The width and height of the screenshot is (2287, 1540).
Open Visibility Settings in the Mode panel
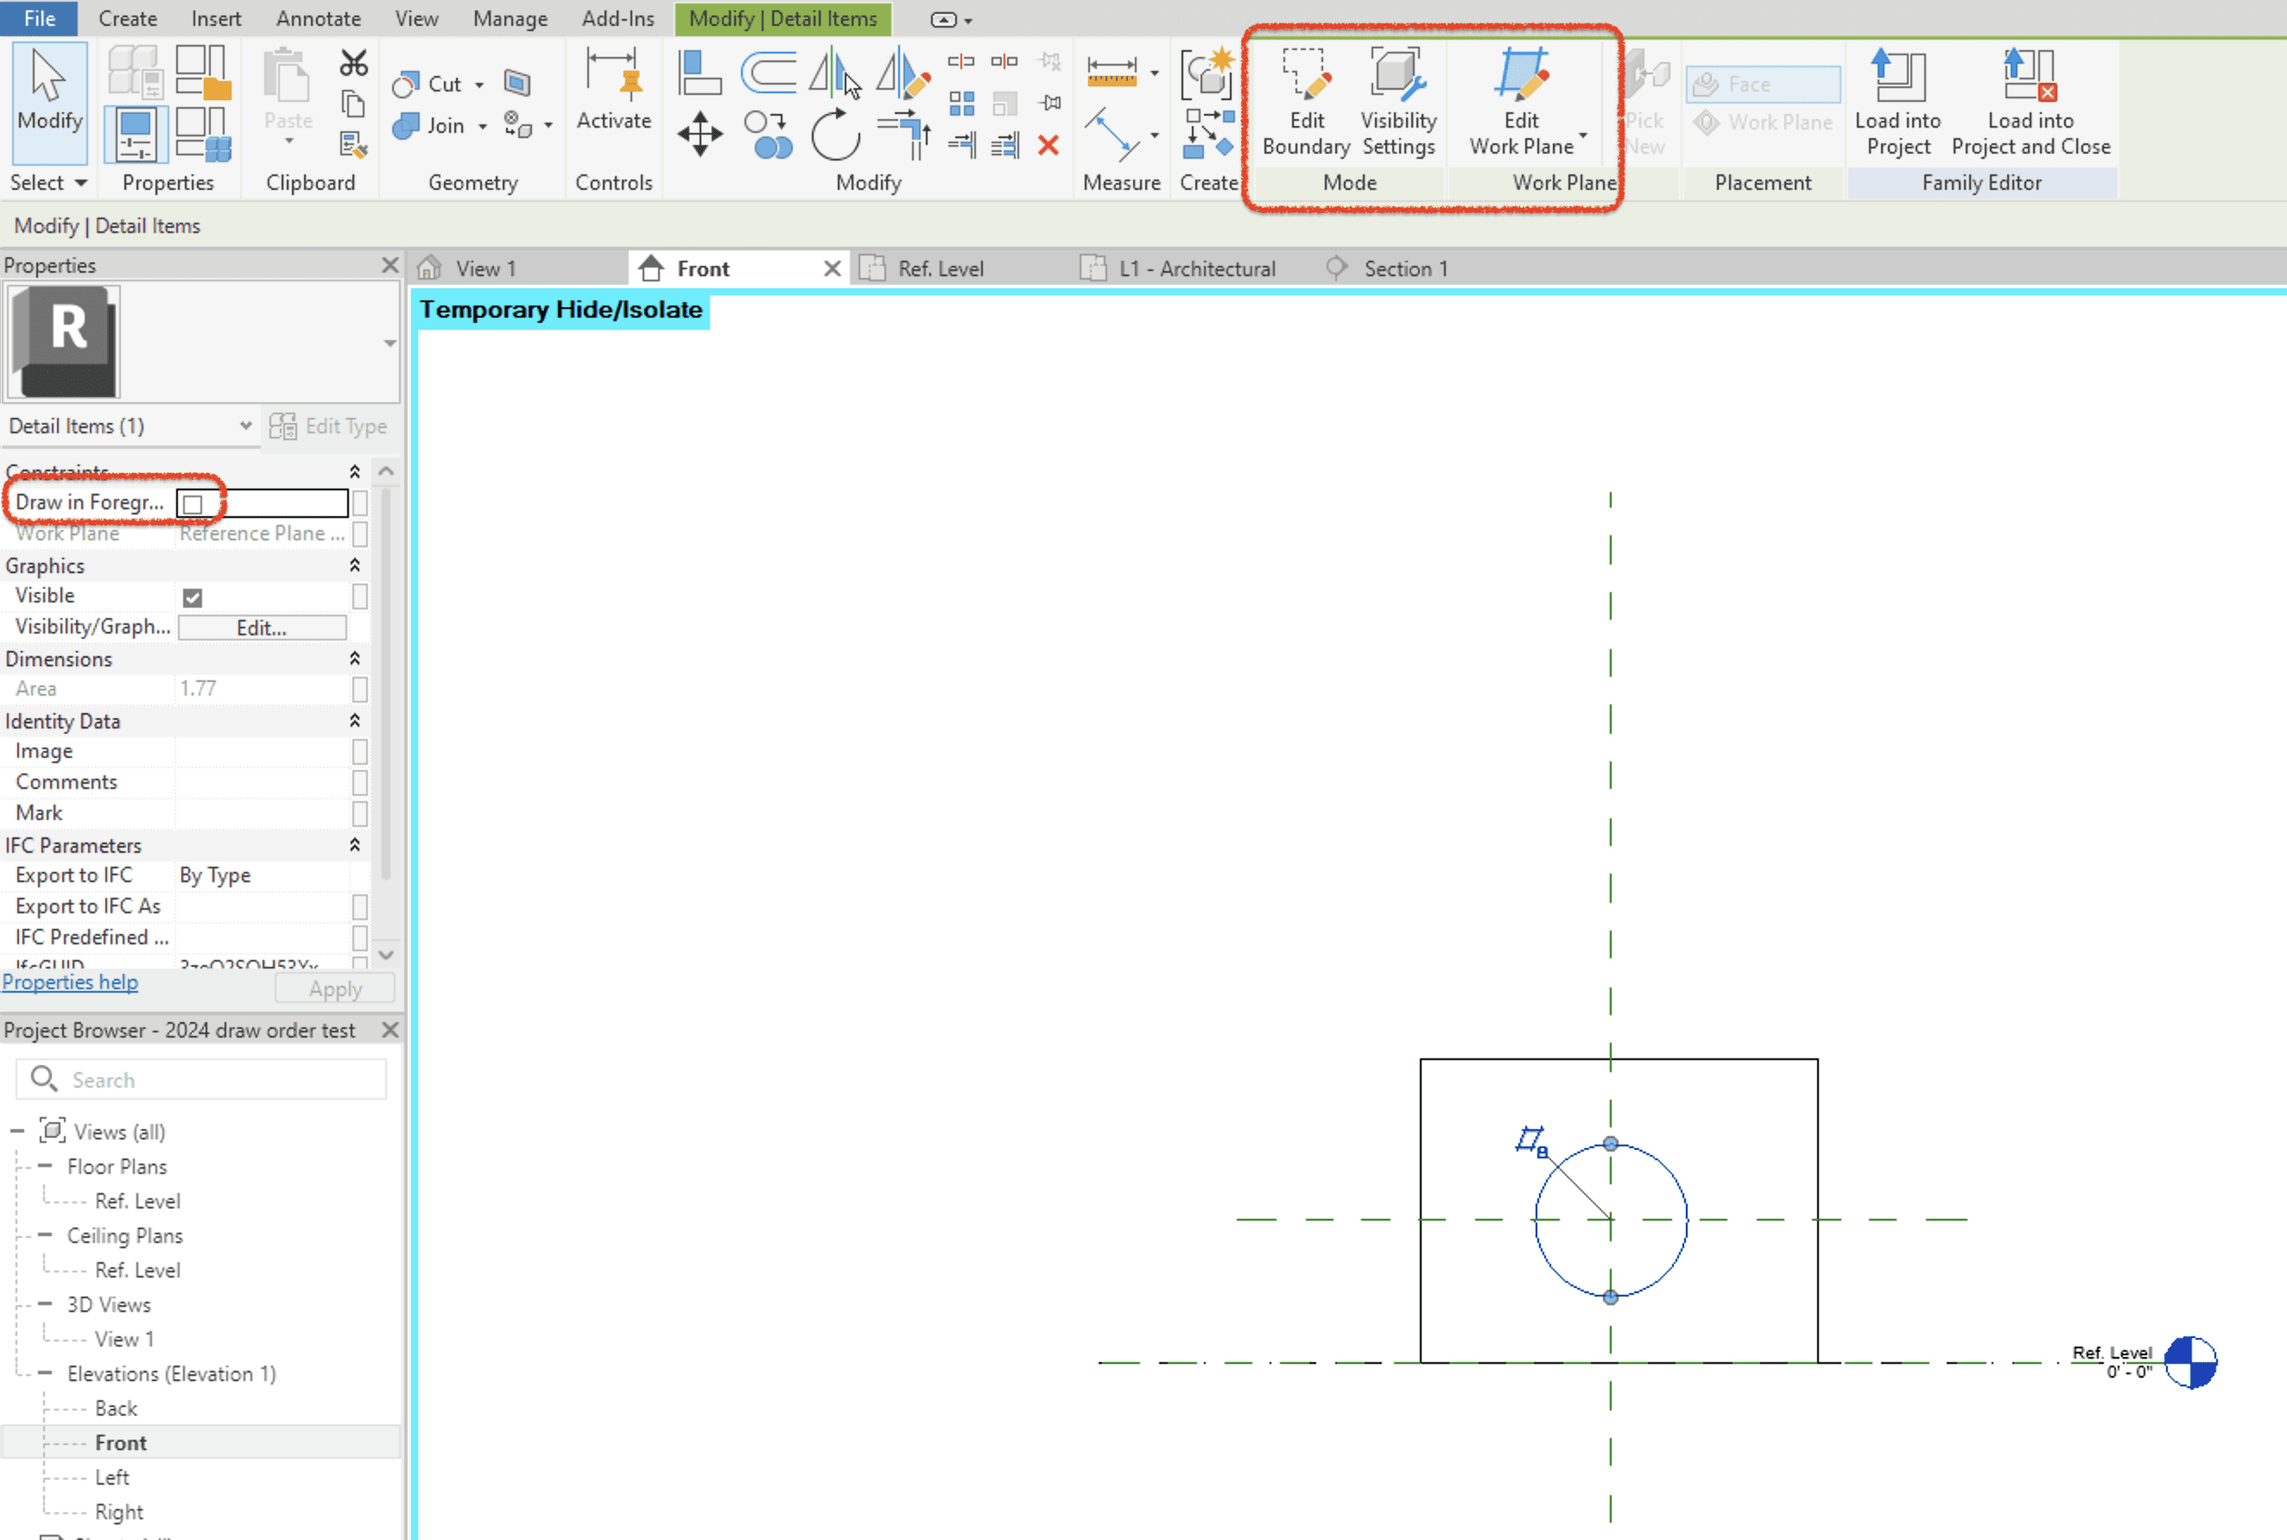1397,98
